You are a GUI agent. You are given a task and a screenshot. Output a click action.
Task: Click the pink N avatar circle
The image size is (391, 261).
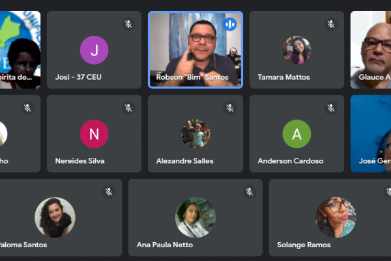click(94, 134)
